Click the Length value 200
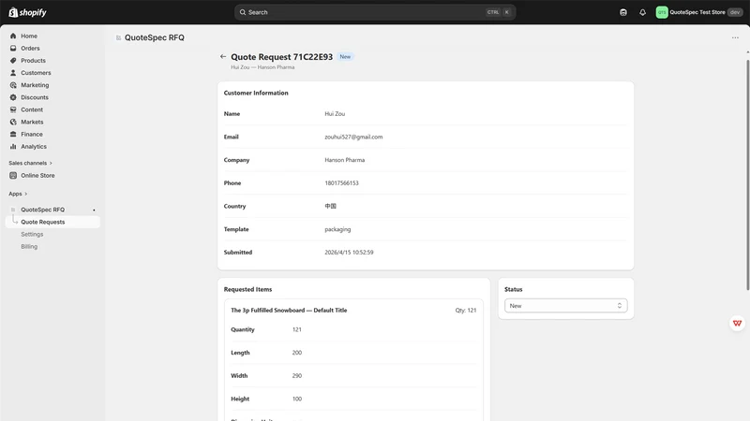Screen dimensions: 750x421 tap(297, 353)
